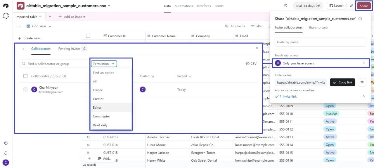Screen dimensions: 374x168
Task: Open the notifications bell icon
Action: pyautogui.click(x=6, y=153)
